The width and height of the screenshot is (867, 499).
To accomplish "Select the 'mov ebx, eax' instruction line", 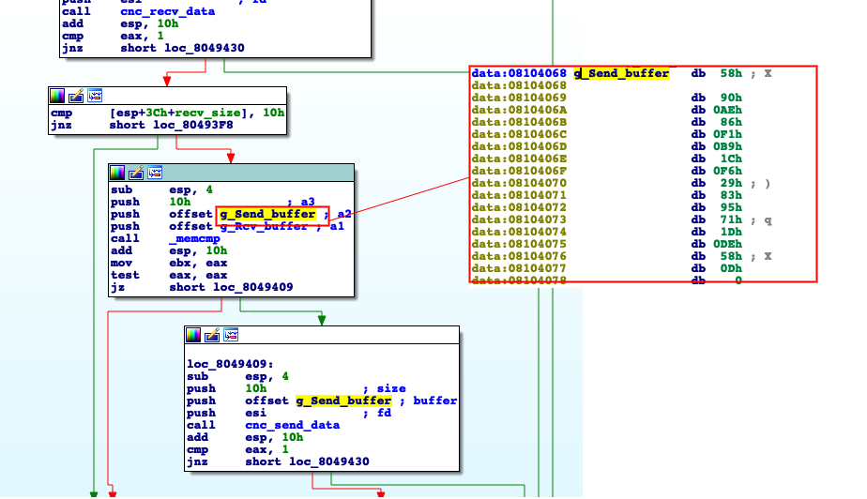I will point(169,263).
